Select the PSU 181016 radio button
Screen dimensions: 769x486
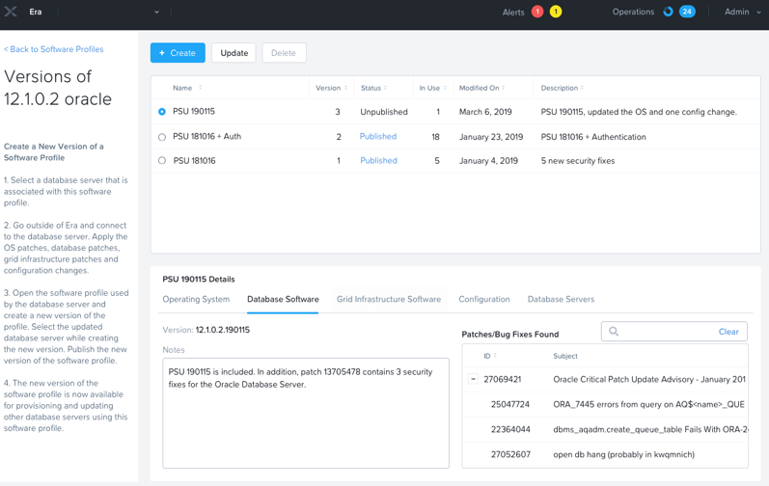pos(162,161)
